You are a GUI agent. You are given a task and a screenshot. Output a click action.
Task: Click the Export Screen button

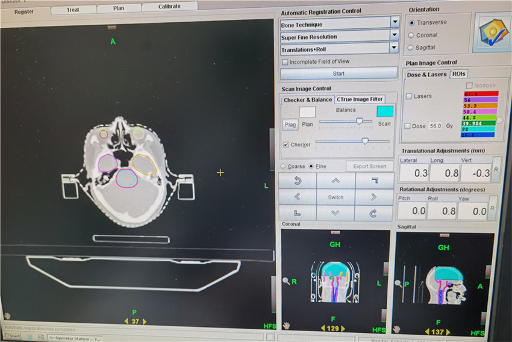point(370,166)
